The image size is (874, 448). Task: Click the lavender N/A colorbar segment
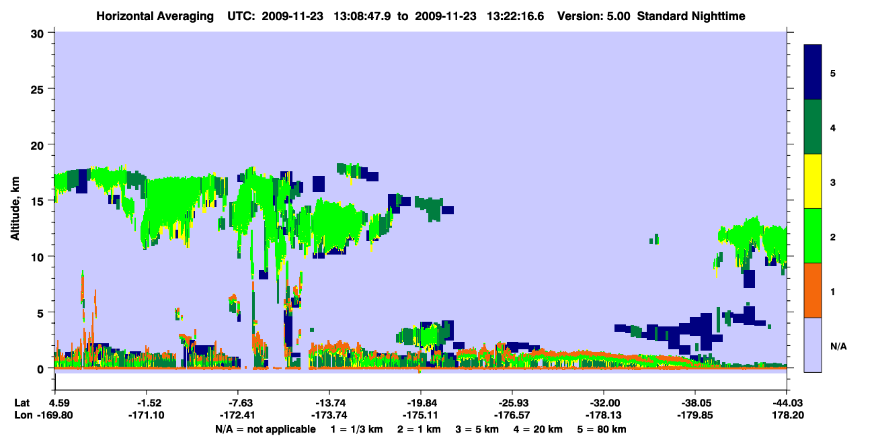[x=813, y=345]
